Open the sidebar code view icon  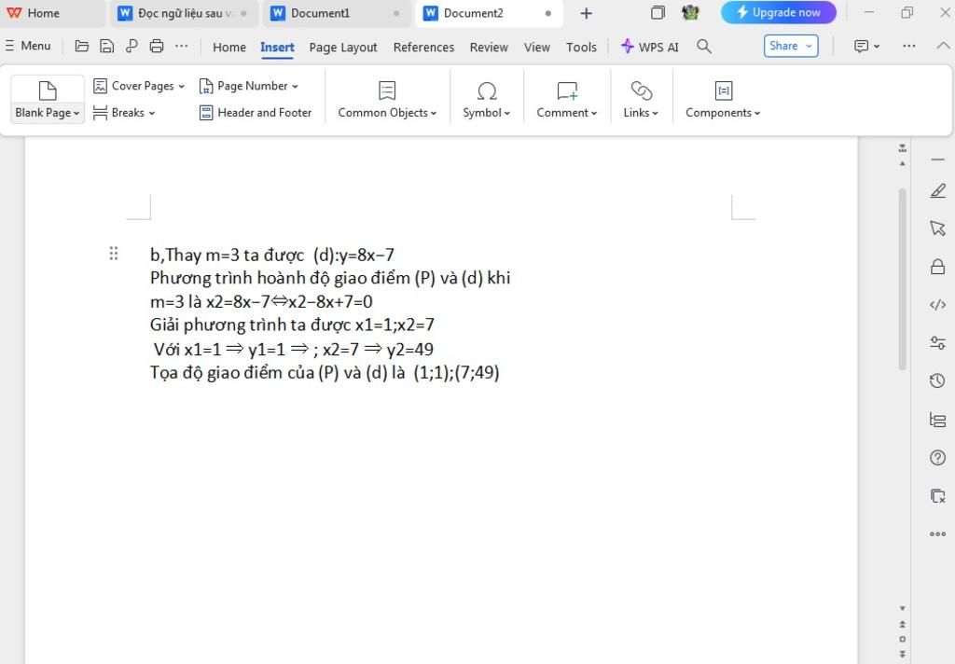point(938,305)
